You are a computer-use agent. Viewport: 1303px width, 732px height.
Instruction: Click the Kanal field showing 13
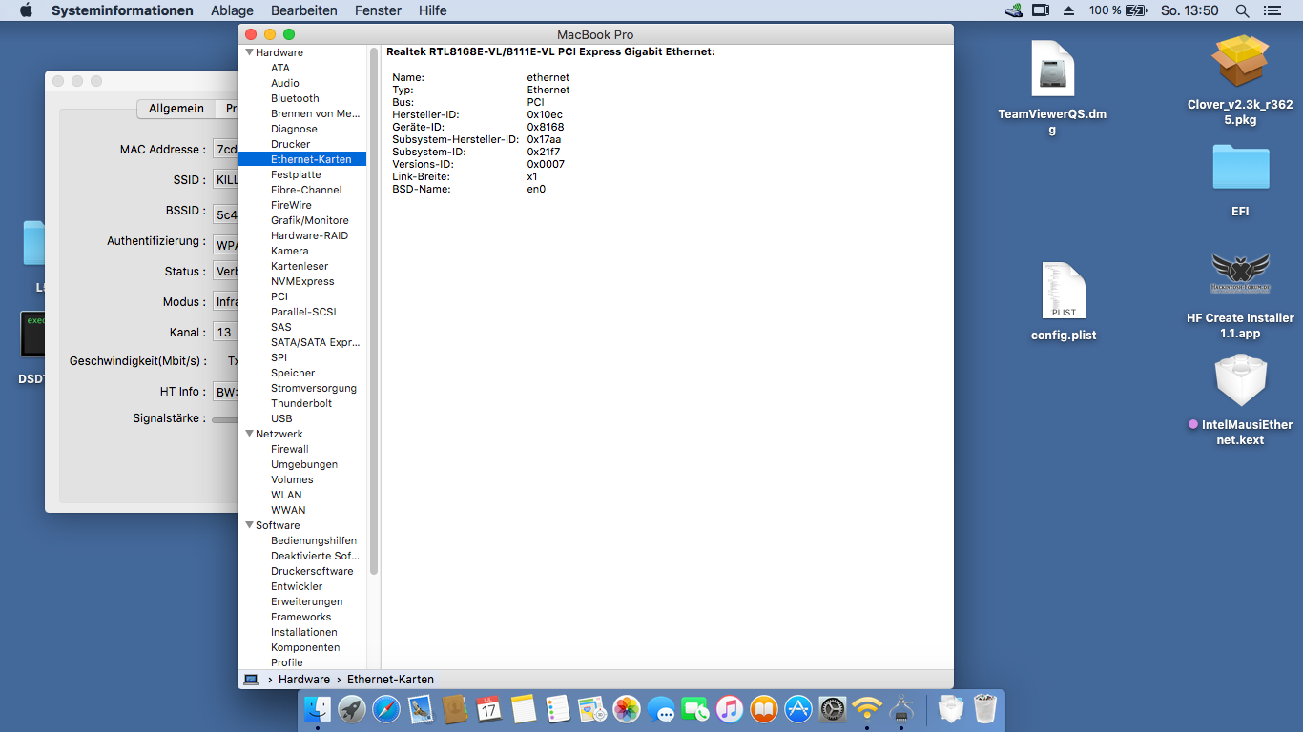pos(225,332)
